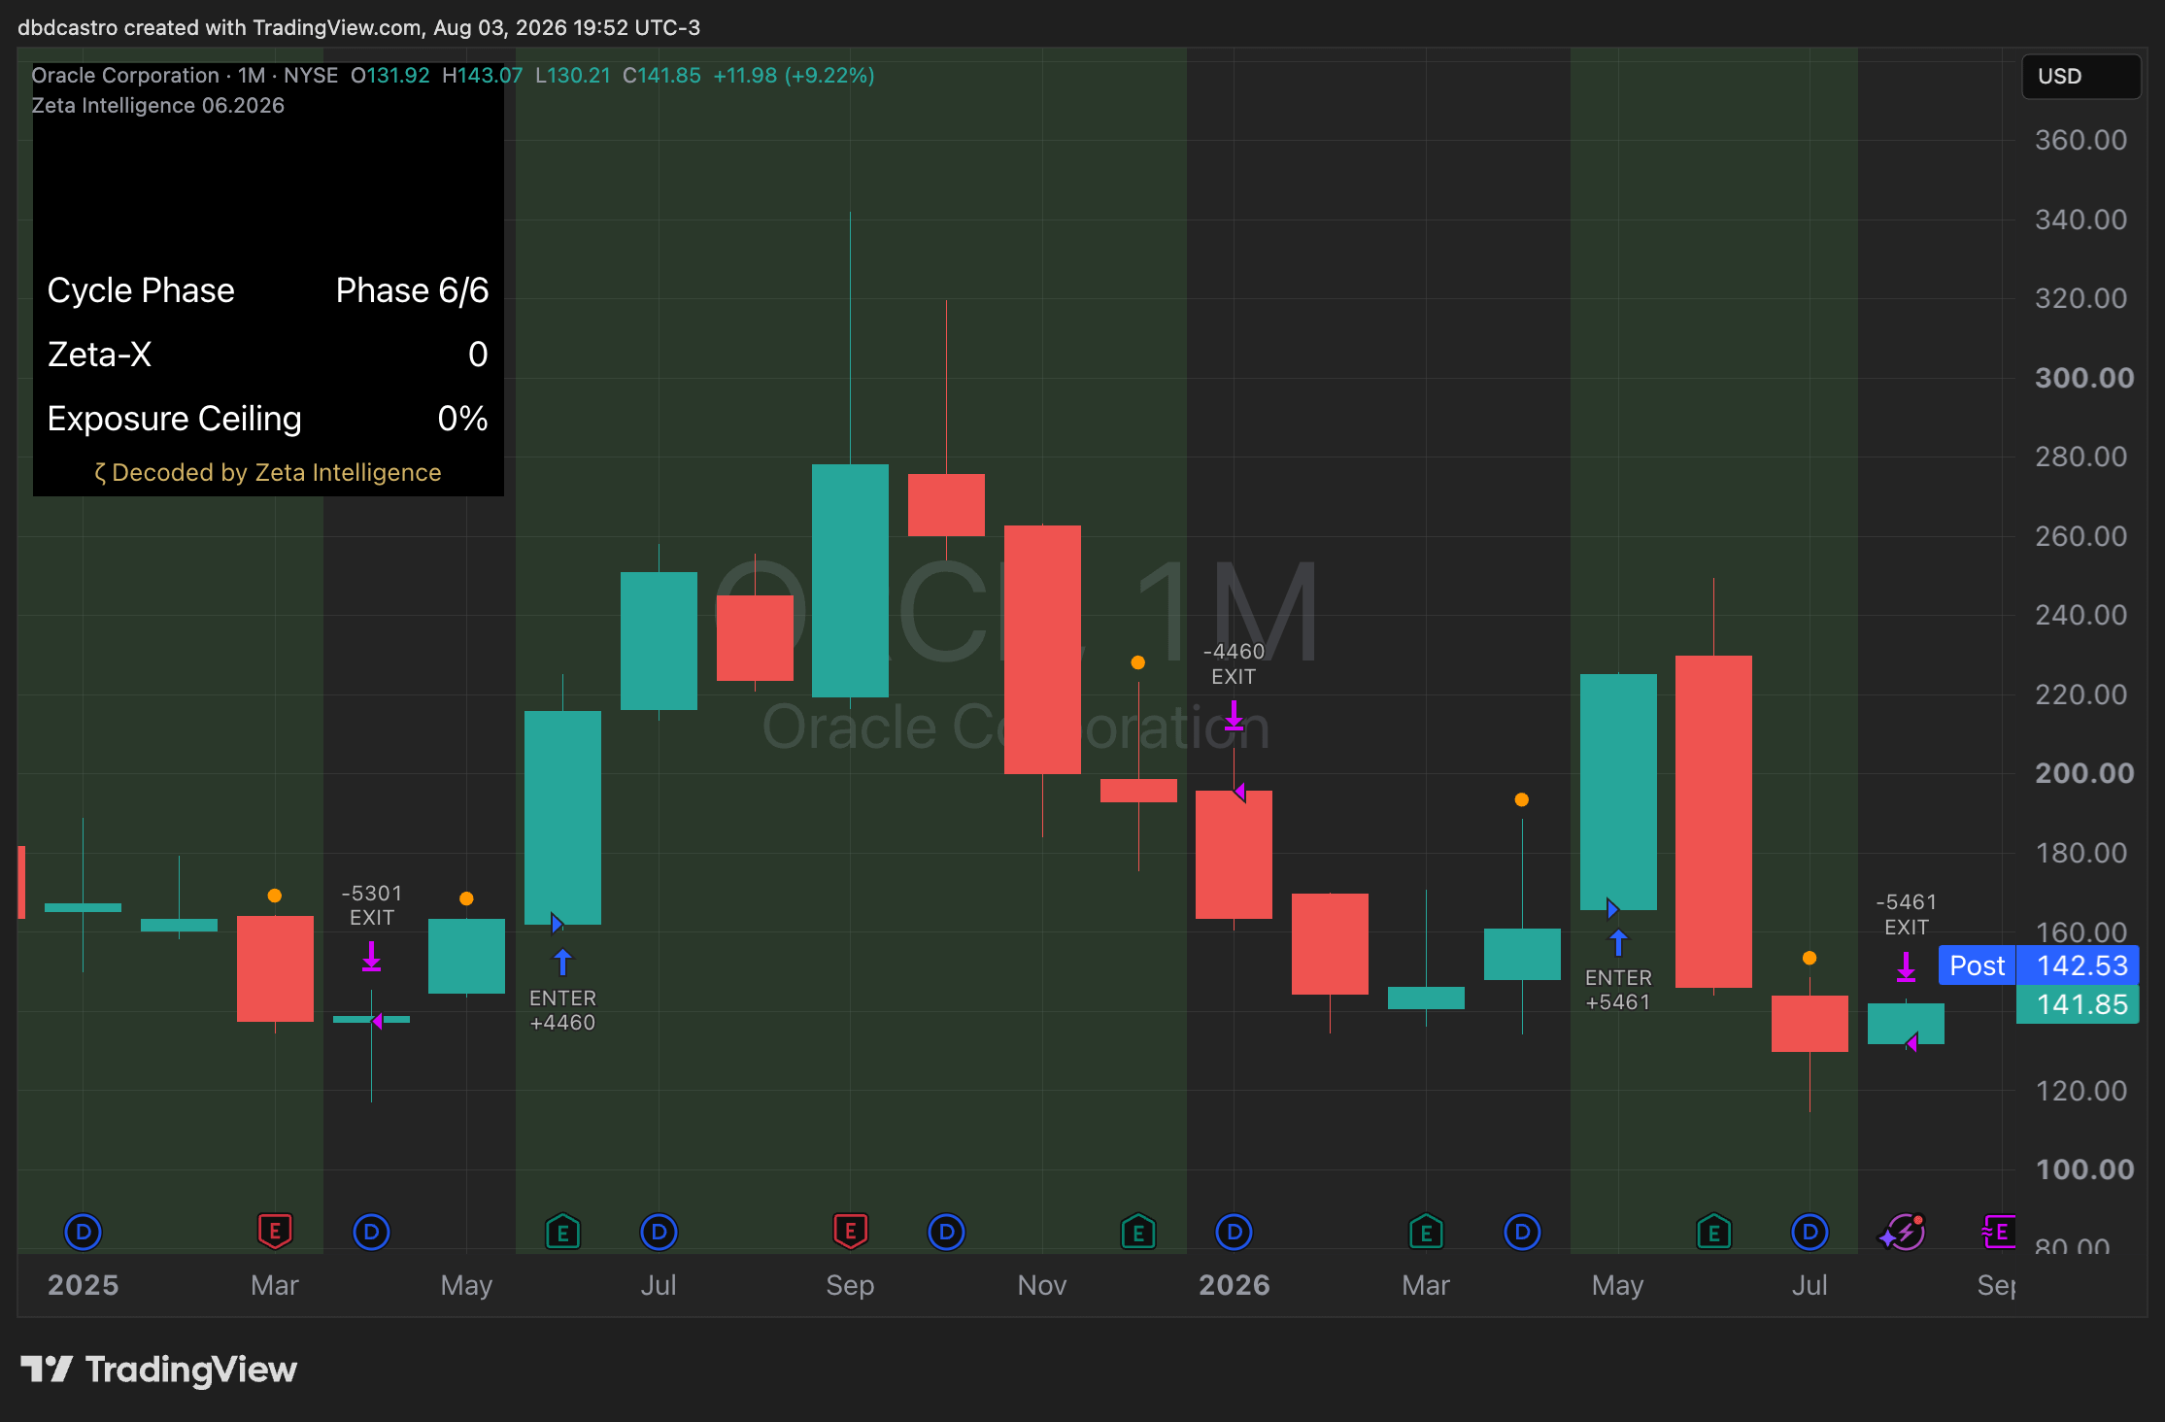The image size is (2165, 1422).
Task: Click the dividend D marker under Jul 2025
Action: click(659, 1233)
